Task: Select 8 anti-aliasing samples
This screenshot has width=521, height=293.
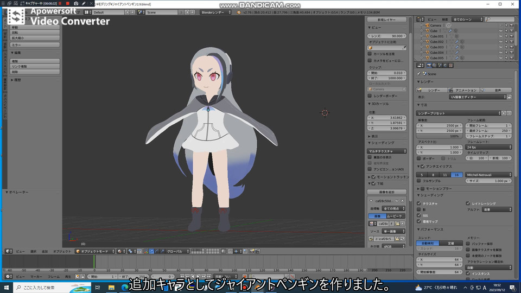Action: (x=433, y=175)
